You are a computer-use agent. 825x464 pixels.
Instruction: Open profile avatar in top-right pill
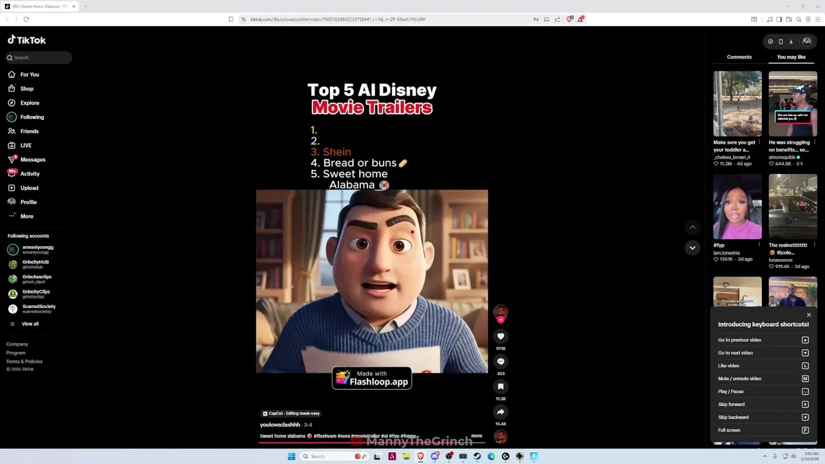pos(806,42)
